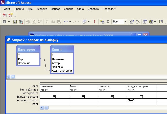Click the Undo arrow icon
Viewport: 167px width, 114px height.
tap(66, 22)
